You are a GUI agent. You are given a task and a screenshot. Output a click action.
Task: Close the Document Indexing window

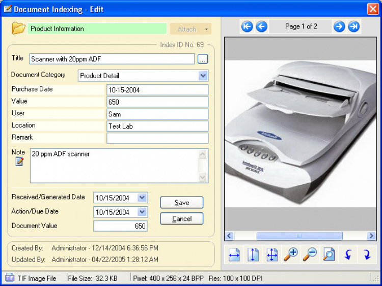pos(373,9)
